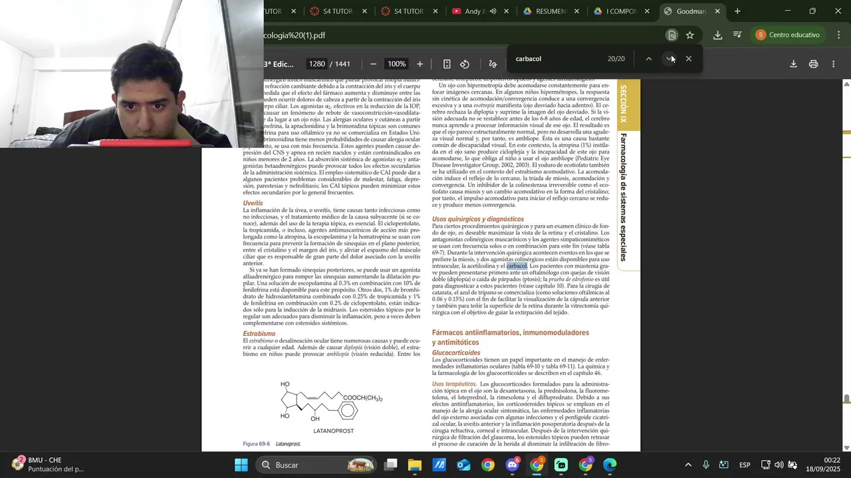Image resolution: width=851 pixels, height=478 pixels.
Task: Open a new tab
Action: pyautogui.click(x=737, y=11)
